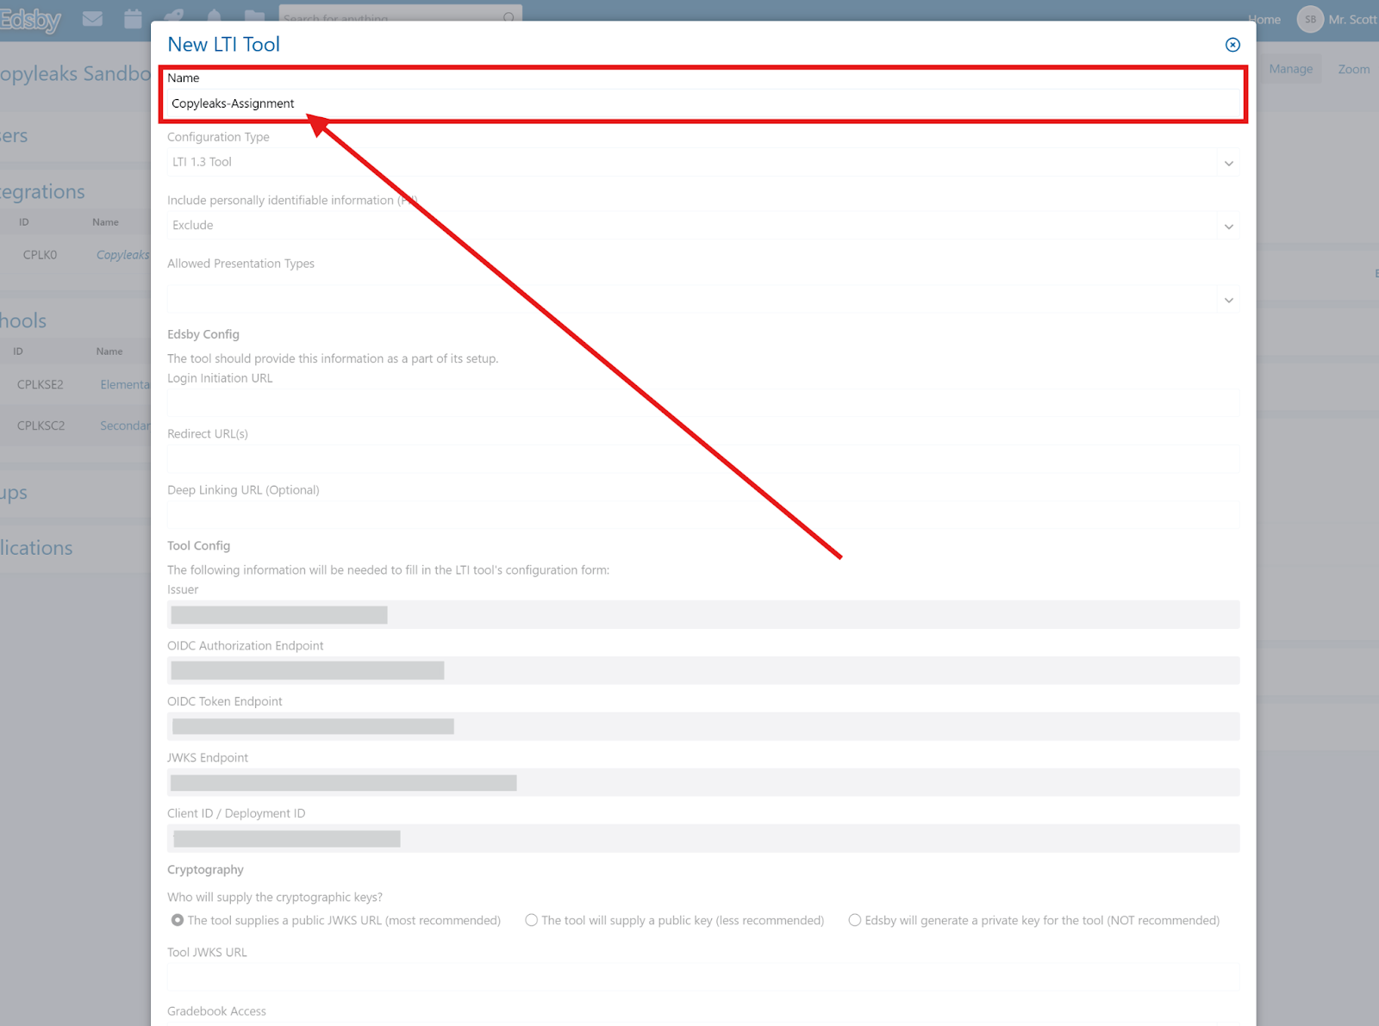Screen dimensions: 1379x1026
Task: Open the Elementary school link
Action: pyautogui.click(x=125, y=384)
